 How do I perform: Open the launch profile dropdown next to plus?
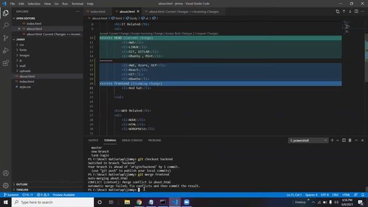338,140
